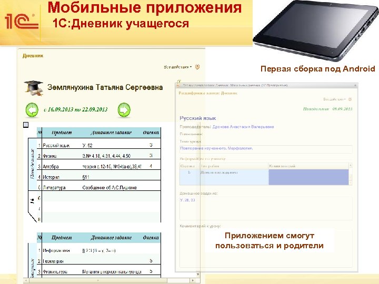Click the scroll down arrow of diary pane
This screenshot has width=379, height=284.
coord(198,275)
